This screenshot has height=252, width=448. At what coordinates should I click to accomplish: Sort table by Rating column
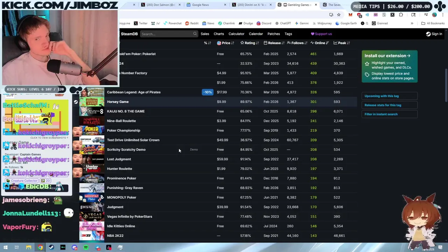(250, 43)
